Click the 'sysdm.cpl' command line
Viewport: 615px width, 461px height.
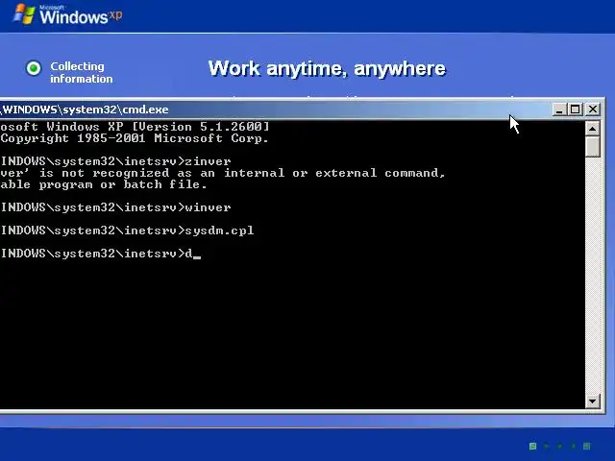pos(127,230)
